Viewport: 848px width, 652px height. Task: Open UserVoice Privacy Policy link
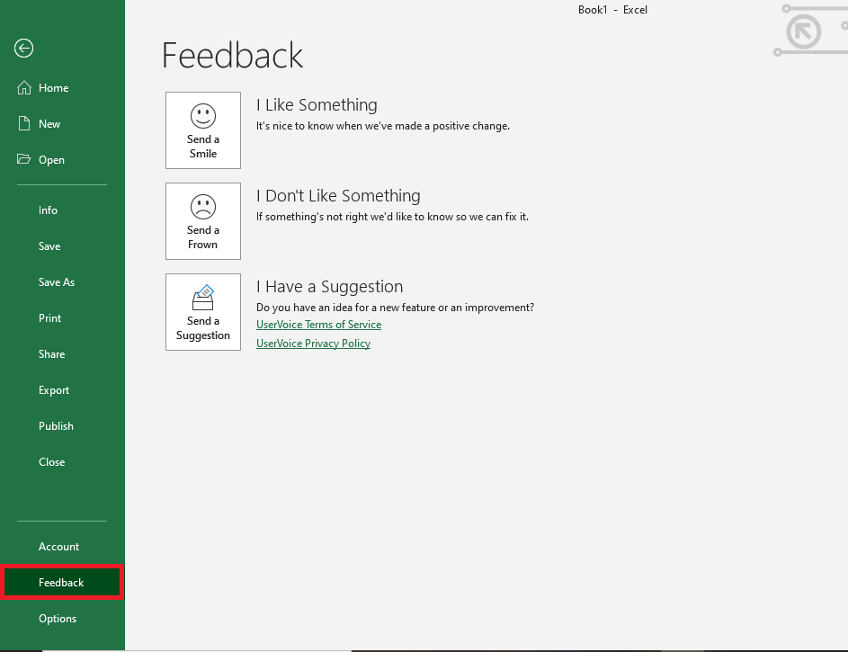point(313,344)
